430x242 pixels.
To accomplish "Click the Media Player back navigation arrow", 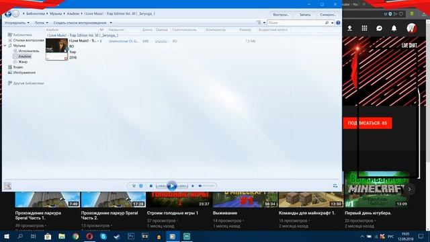I will tap(8, 13).
